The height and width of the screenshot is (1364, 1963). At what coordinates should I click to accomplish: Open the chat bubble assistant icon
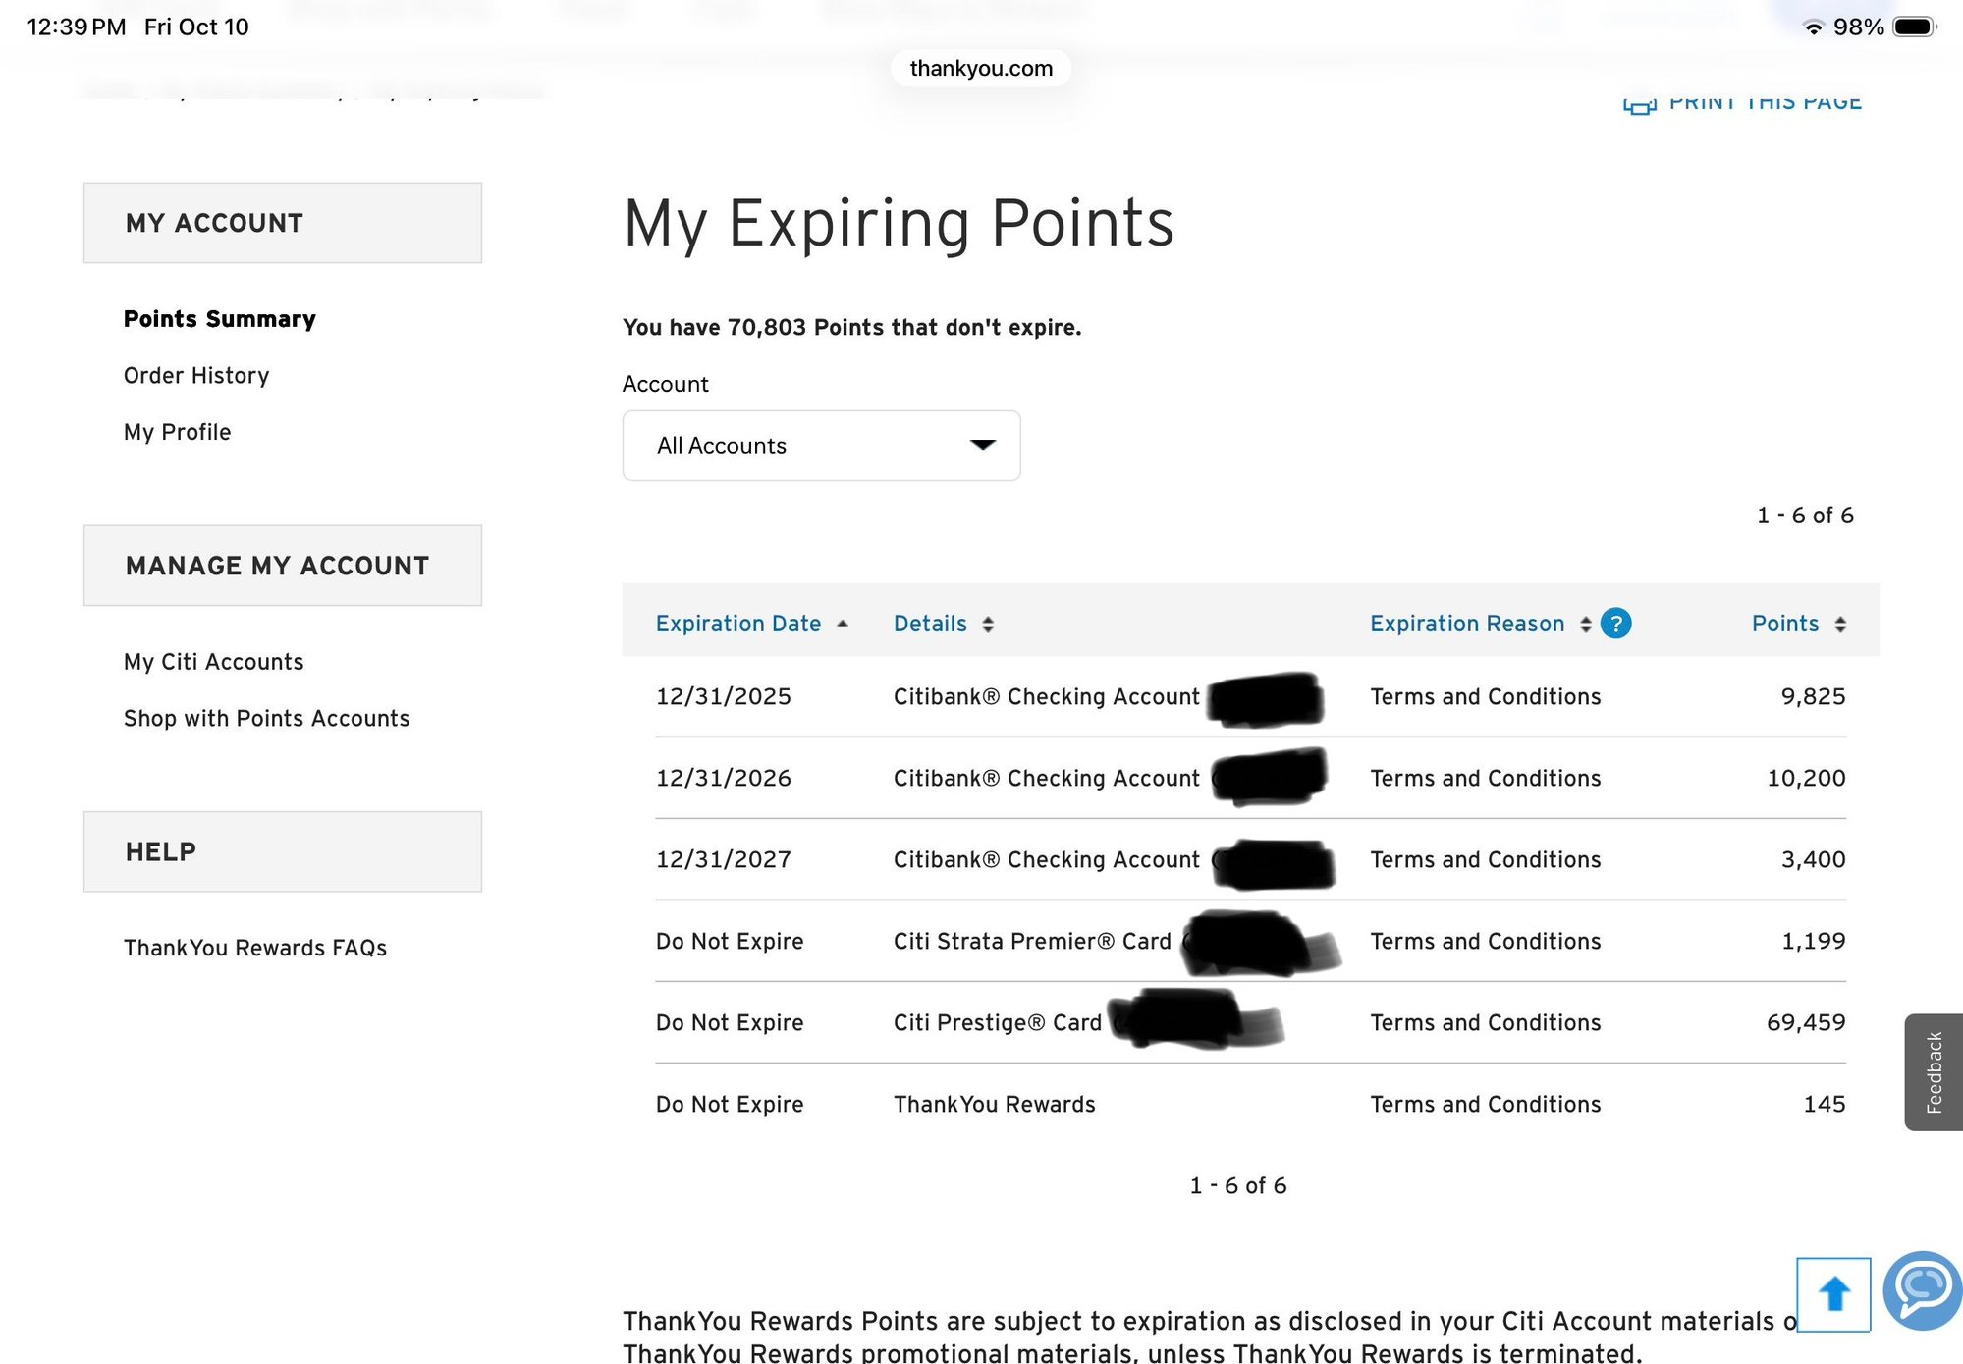[x=1922, y=1289]
